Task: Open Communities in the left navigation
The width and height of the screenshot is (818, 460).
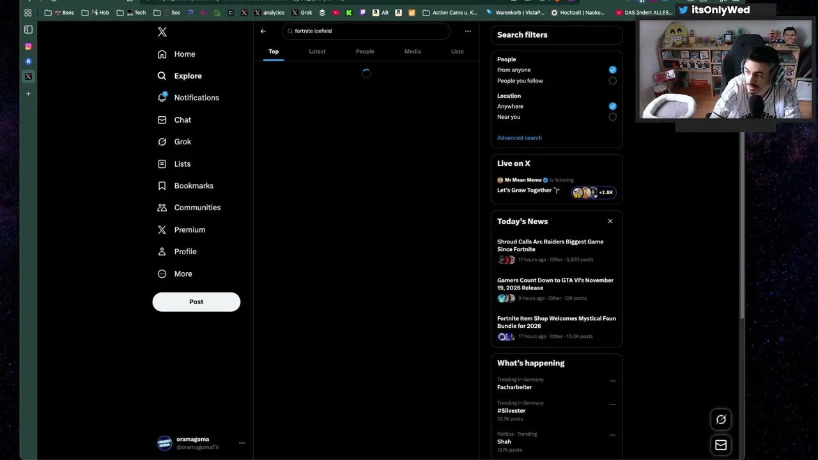Action: pyautogui.click(x=189, y=208)
